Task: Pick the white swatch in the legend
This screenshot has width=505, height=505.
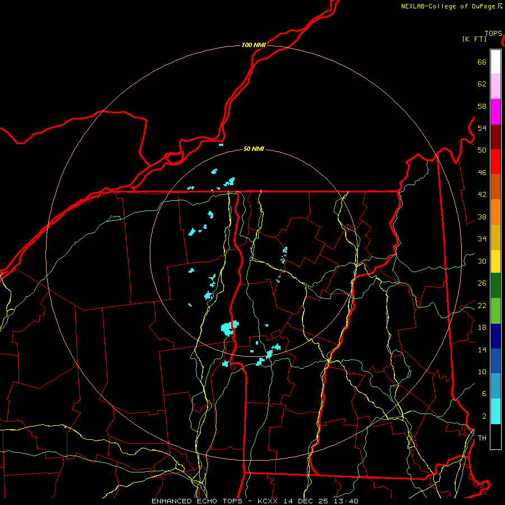Action: (495, 62)
